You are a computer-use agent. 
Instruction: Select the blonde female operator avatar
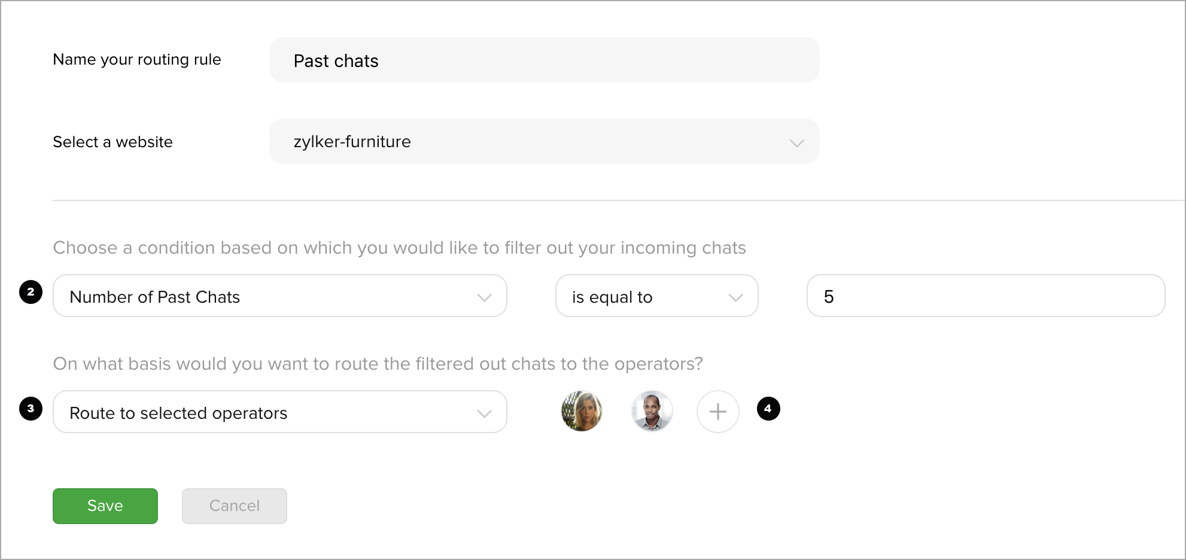(x=582, y=412)
